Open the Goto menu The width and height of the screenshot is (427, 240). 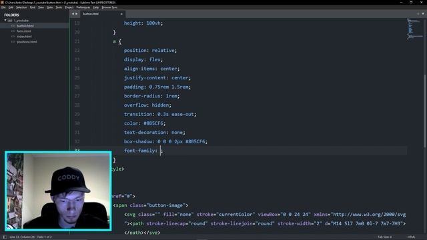click(x=50, y=7)
